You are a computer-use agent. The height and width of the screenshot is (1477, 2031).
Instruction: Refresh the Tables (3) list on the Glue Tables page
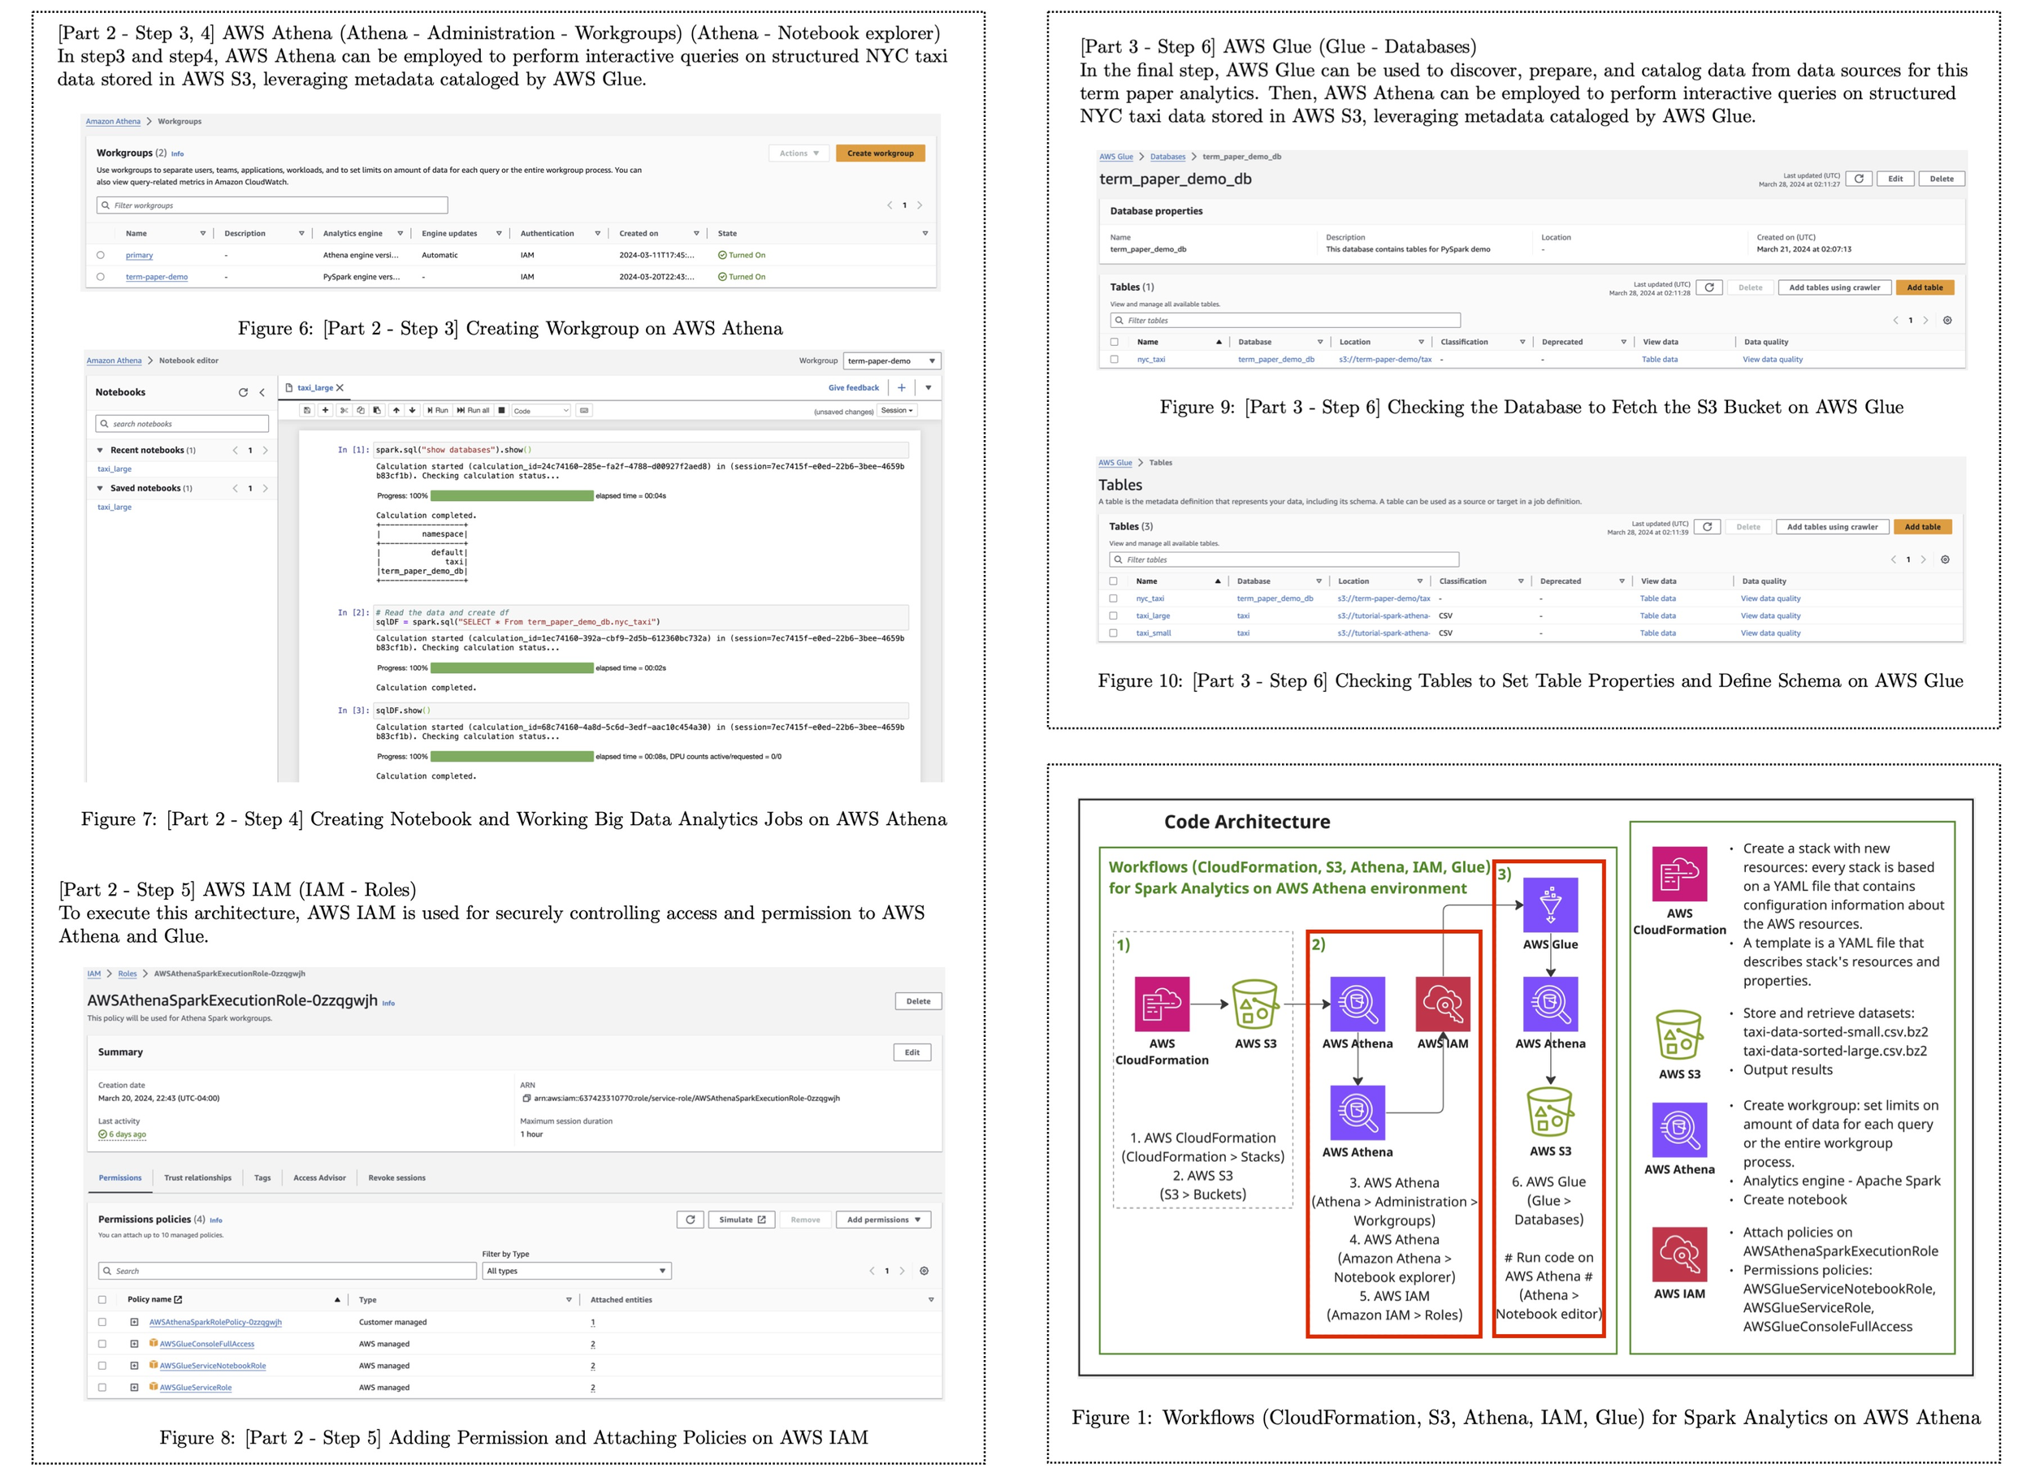coord(1707,526)
